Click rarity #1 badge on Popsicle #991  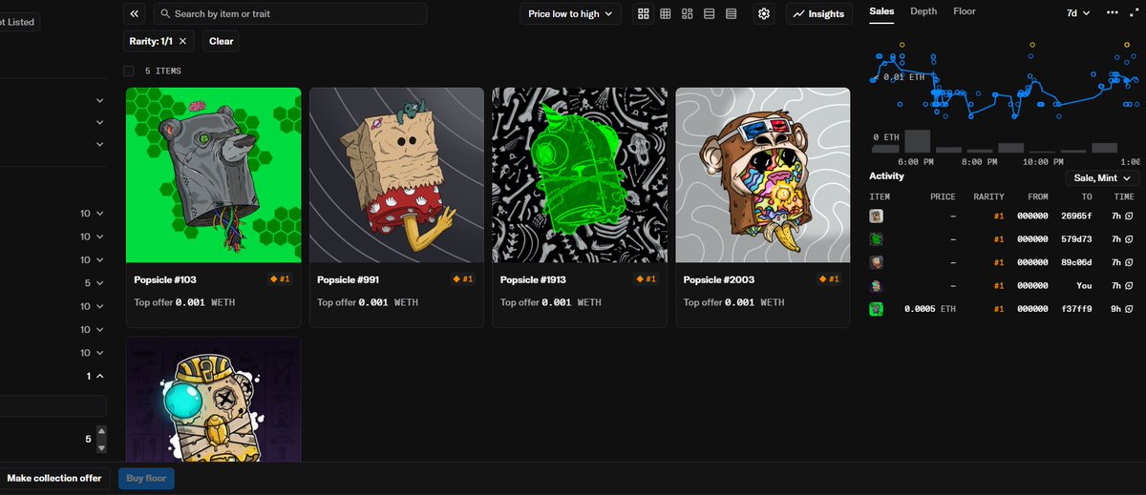[x=463, y=279]
